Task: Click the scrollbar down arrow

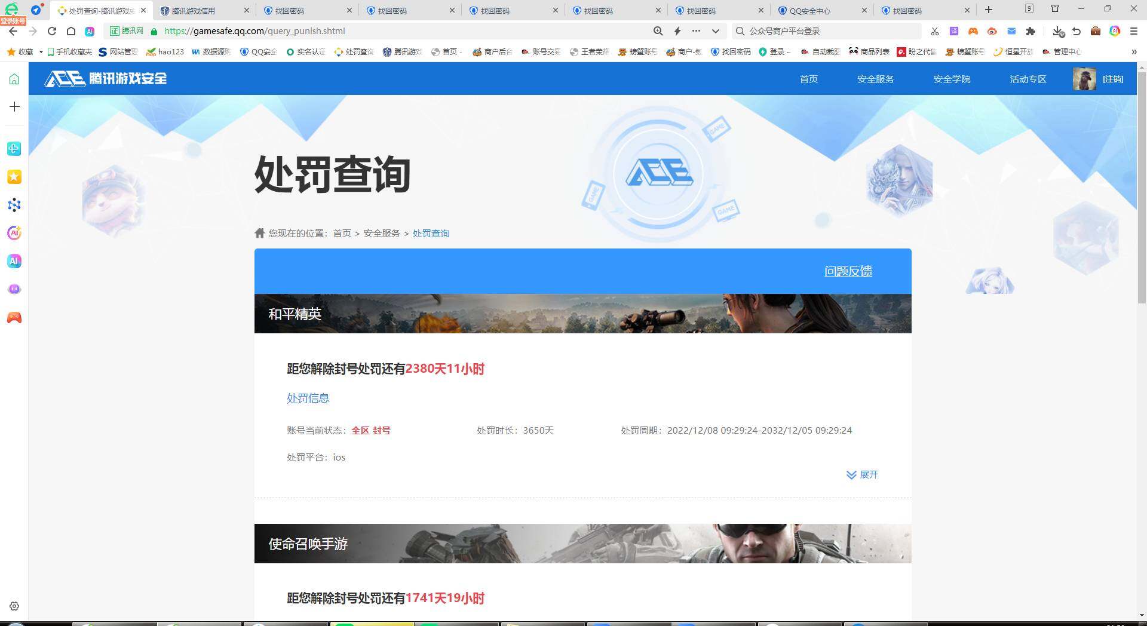Action: coord(1142,615)
